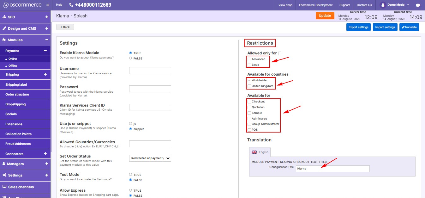Collapse the Modules section

46,40
